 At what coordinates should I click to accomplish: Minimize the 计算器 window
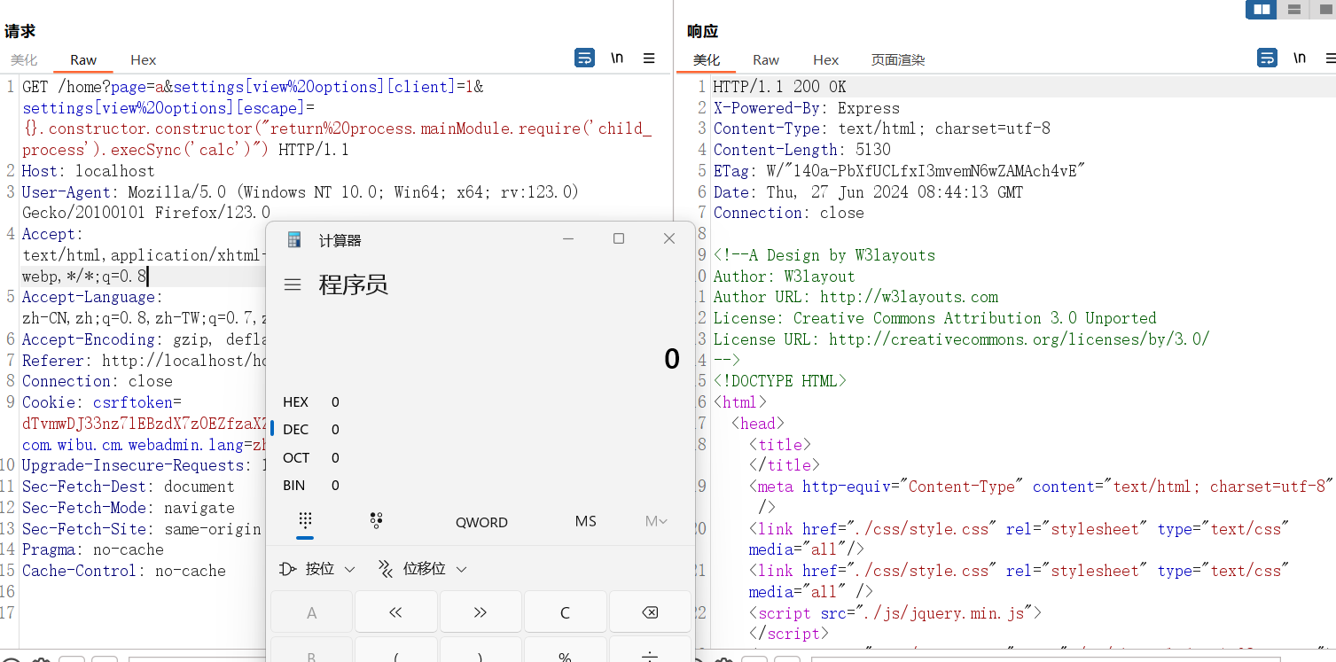click(x=568, y=239)
